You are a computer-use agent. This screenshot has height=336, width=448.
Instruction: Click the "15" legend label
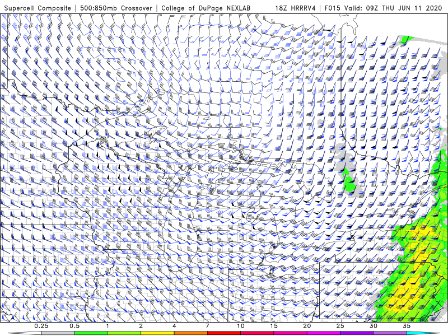point(274,326)
